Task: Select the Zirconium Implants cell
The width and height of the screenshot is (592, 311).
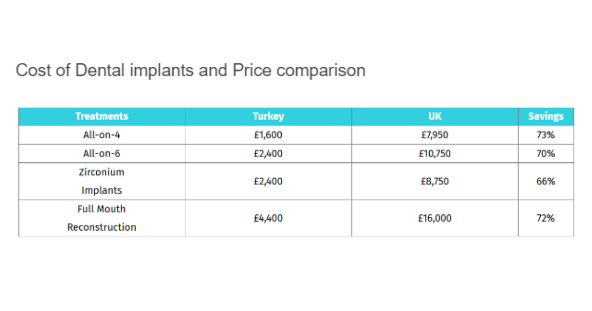Action: click(x=102, y=181)
